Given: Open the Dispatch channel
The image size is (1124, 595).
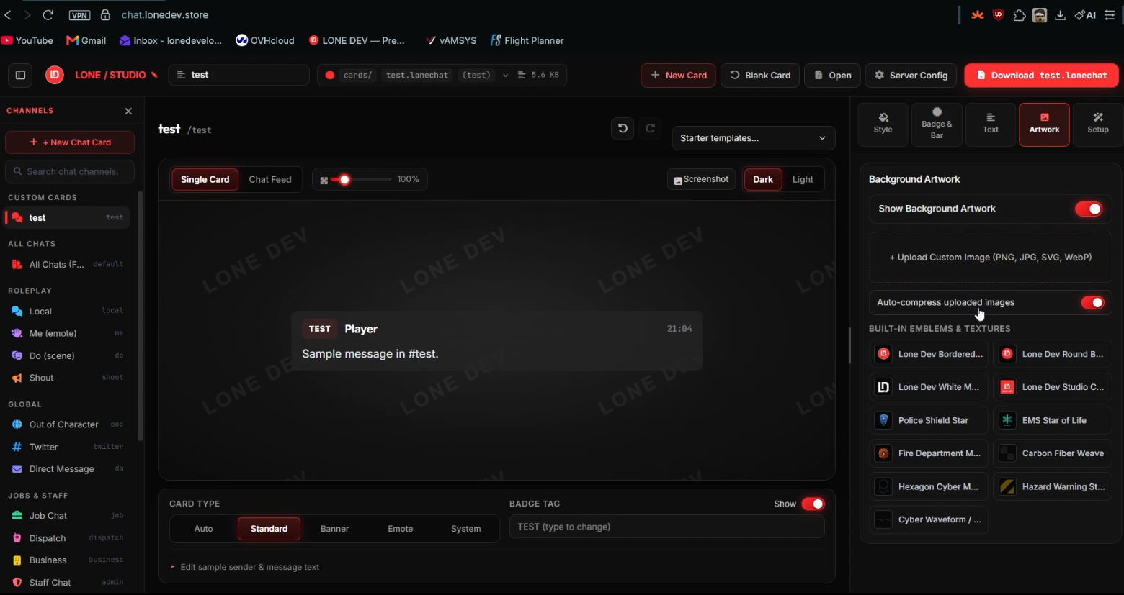Looking at the screenshot, I should click(x=68, y=538).
